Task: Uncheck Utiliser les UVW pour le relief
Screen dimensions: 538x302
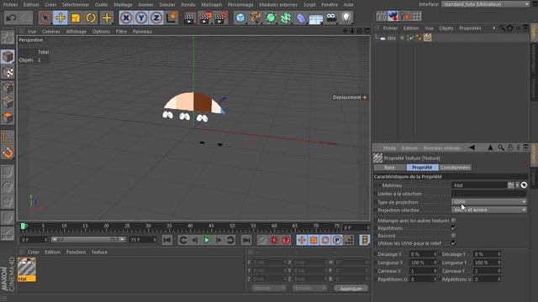Action: pyautogui.click(x=454, y=243)
